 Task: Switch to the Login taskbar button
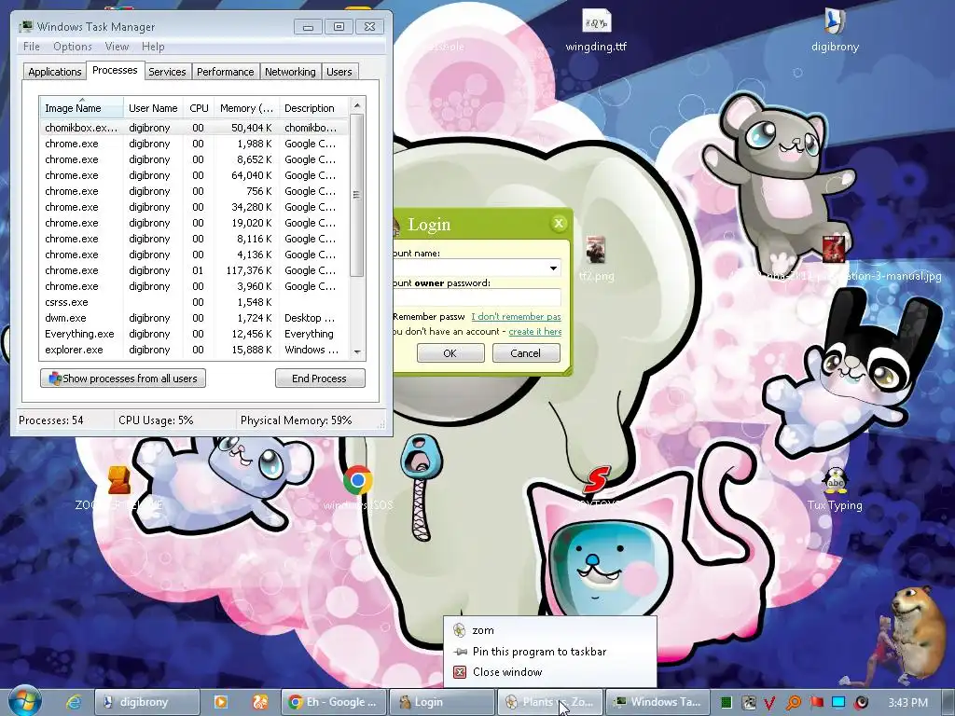[441, 702]
